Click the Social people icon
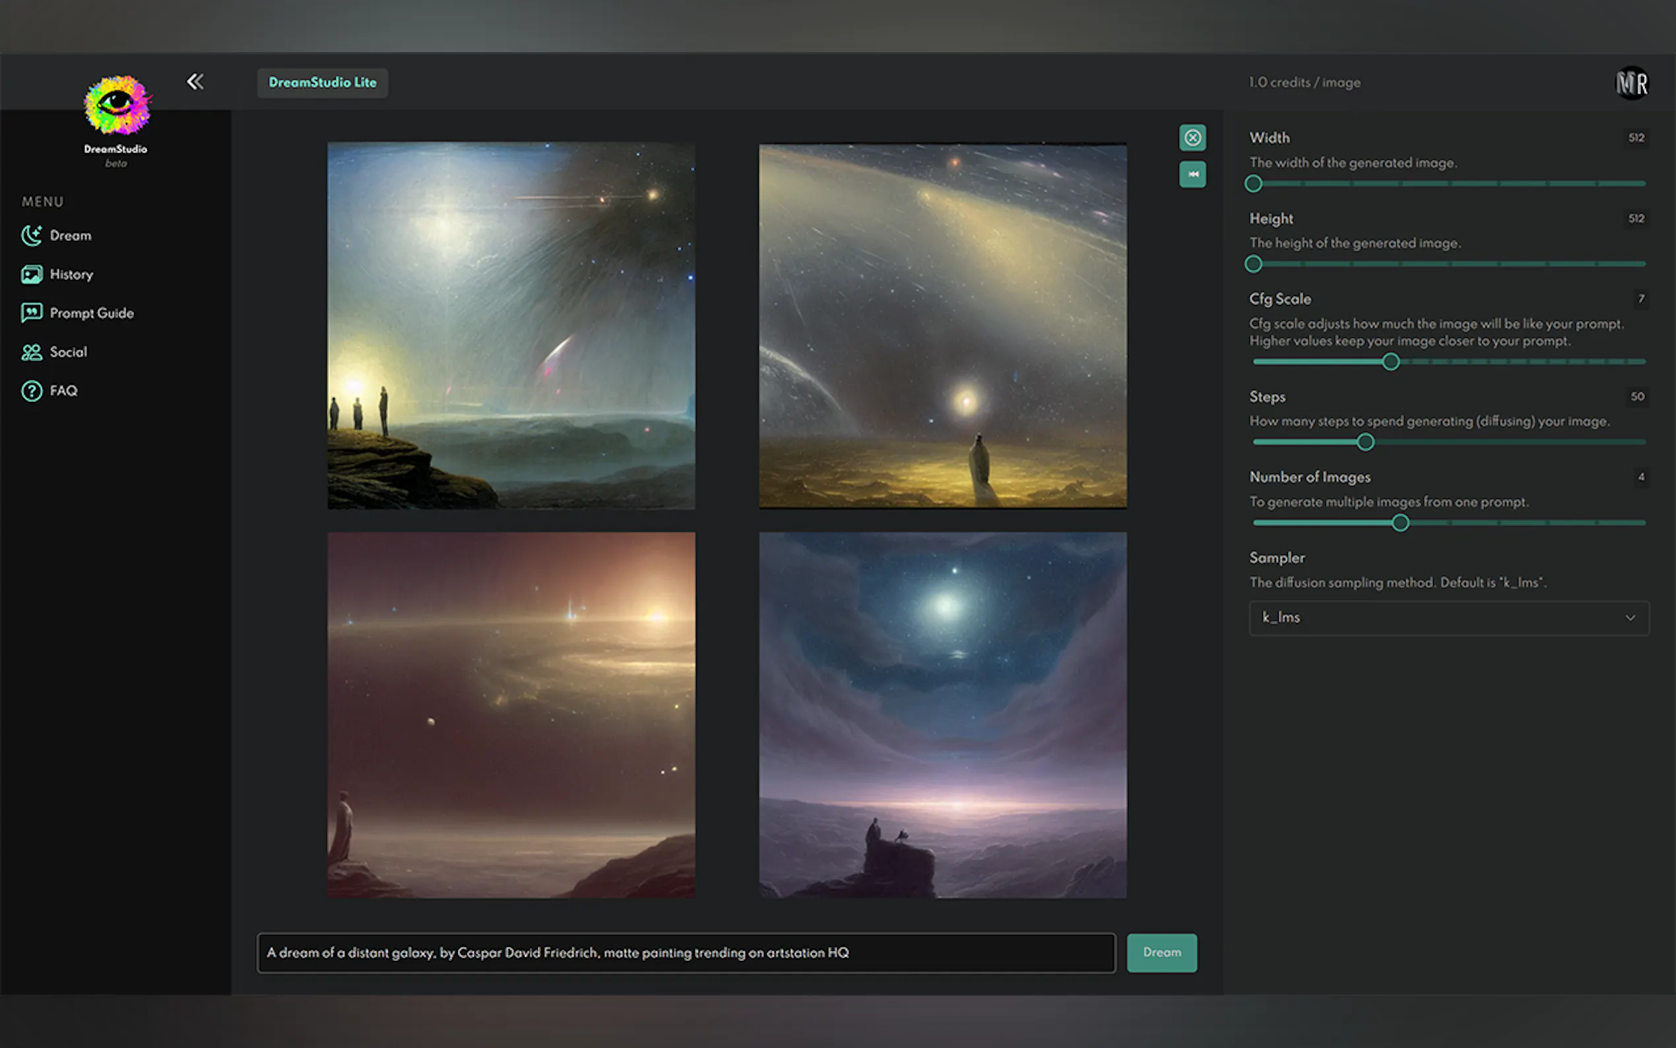 [x=31, y=352]
